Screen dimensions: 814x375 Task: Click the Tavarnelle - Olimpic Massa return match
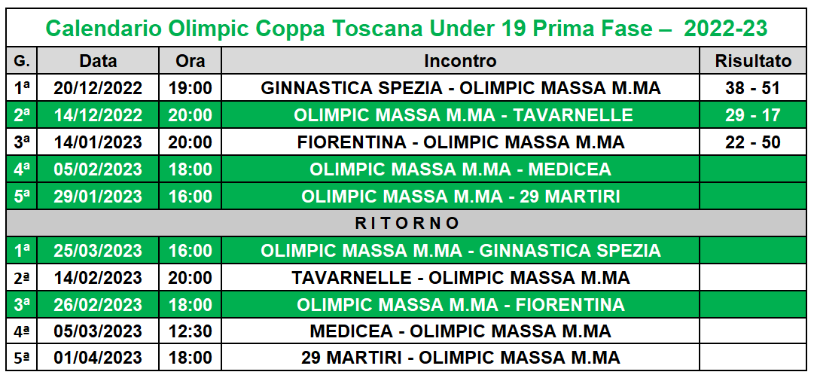pyautogui.click(x=461, y=278)
